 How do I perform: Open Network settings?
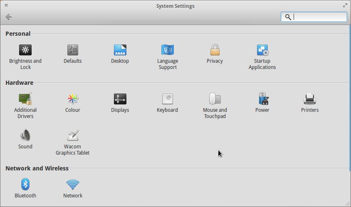point(73,185)
